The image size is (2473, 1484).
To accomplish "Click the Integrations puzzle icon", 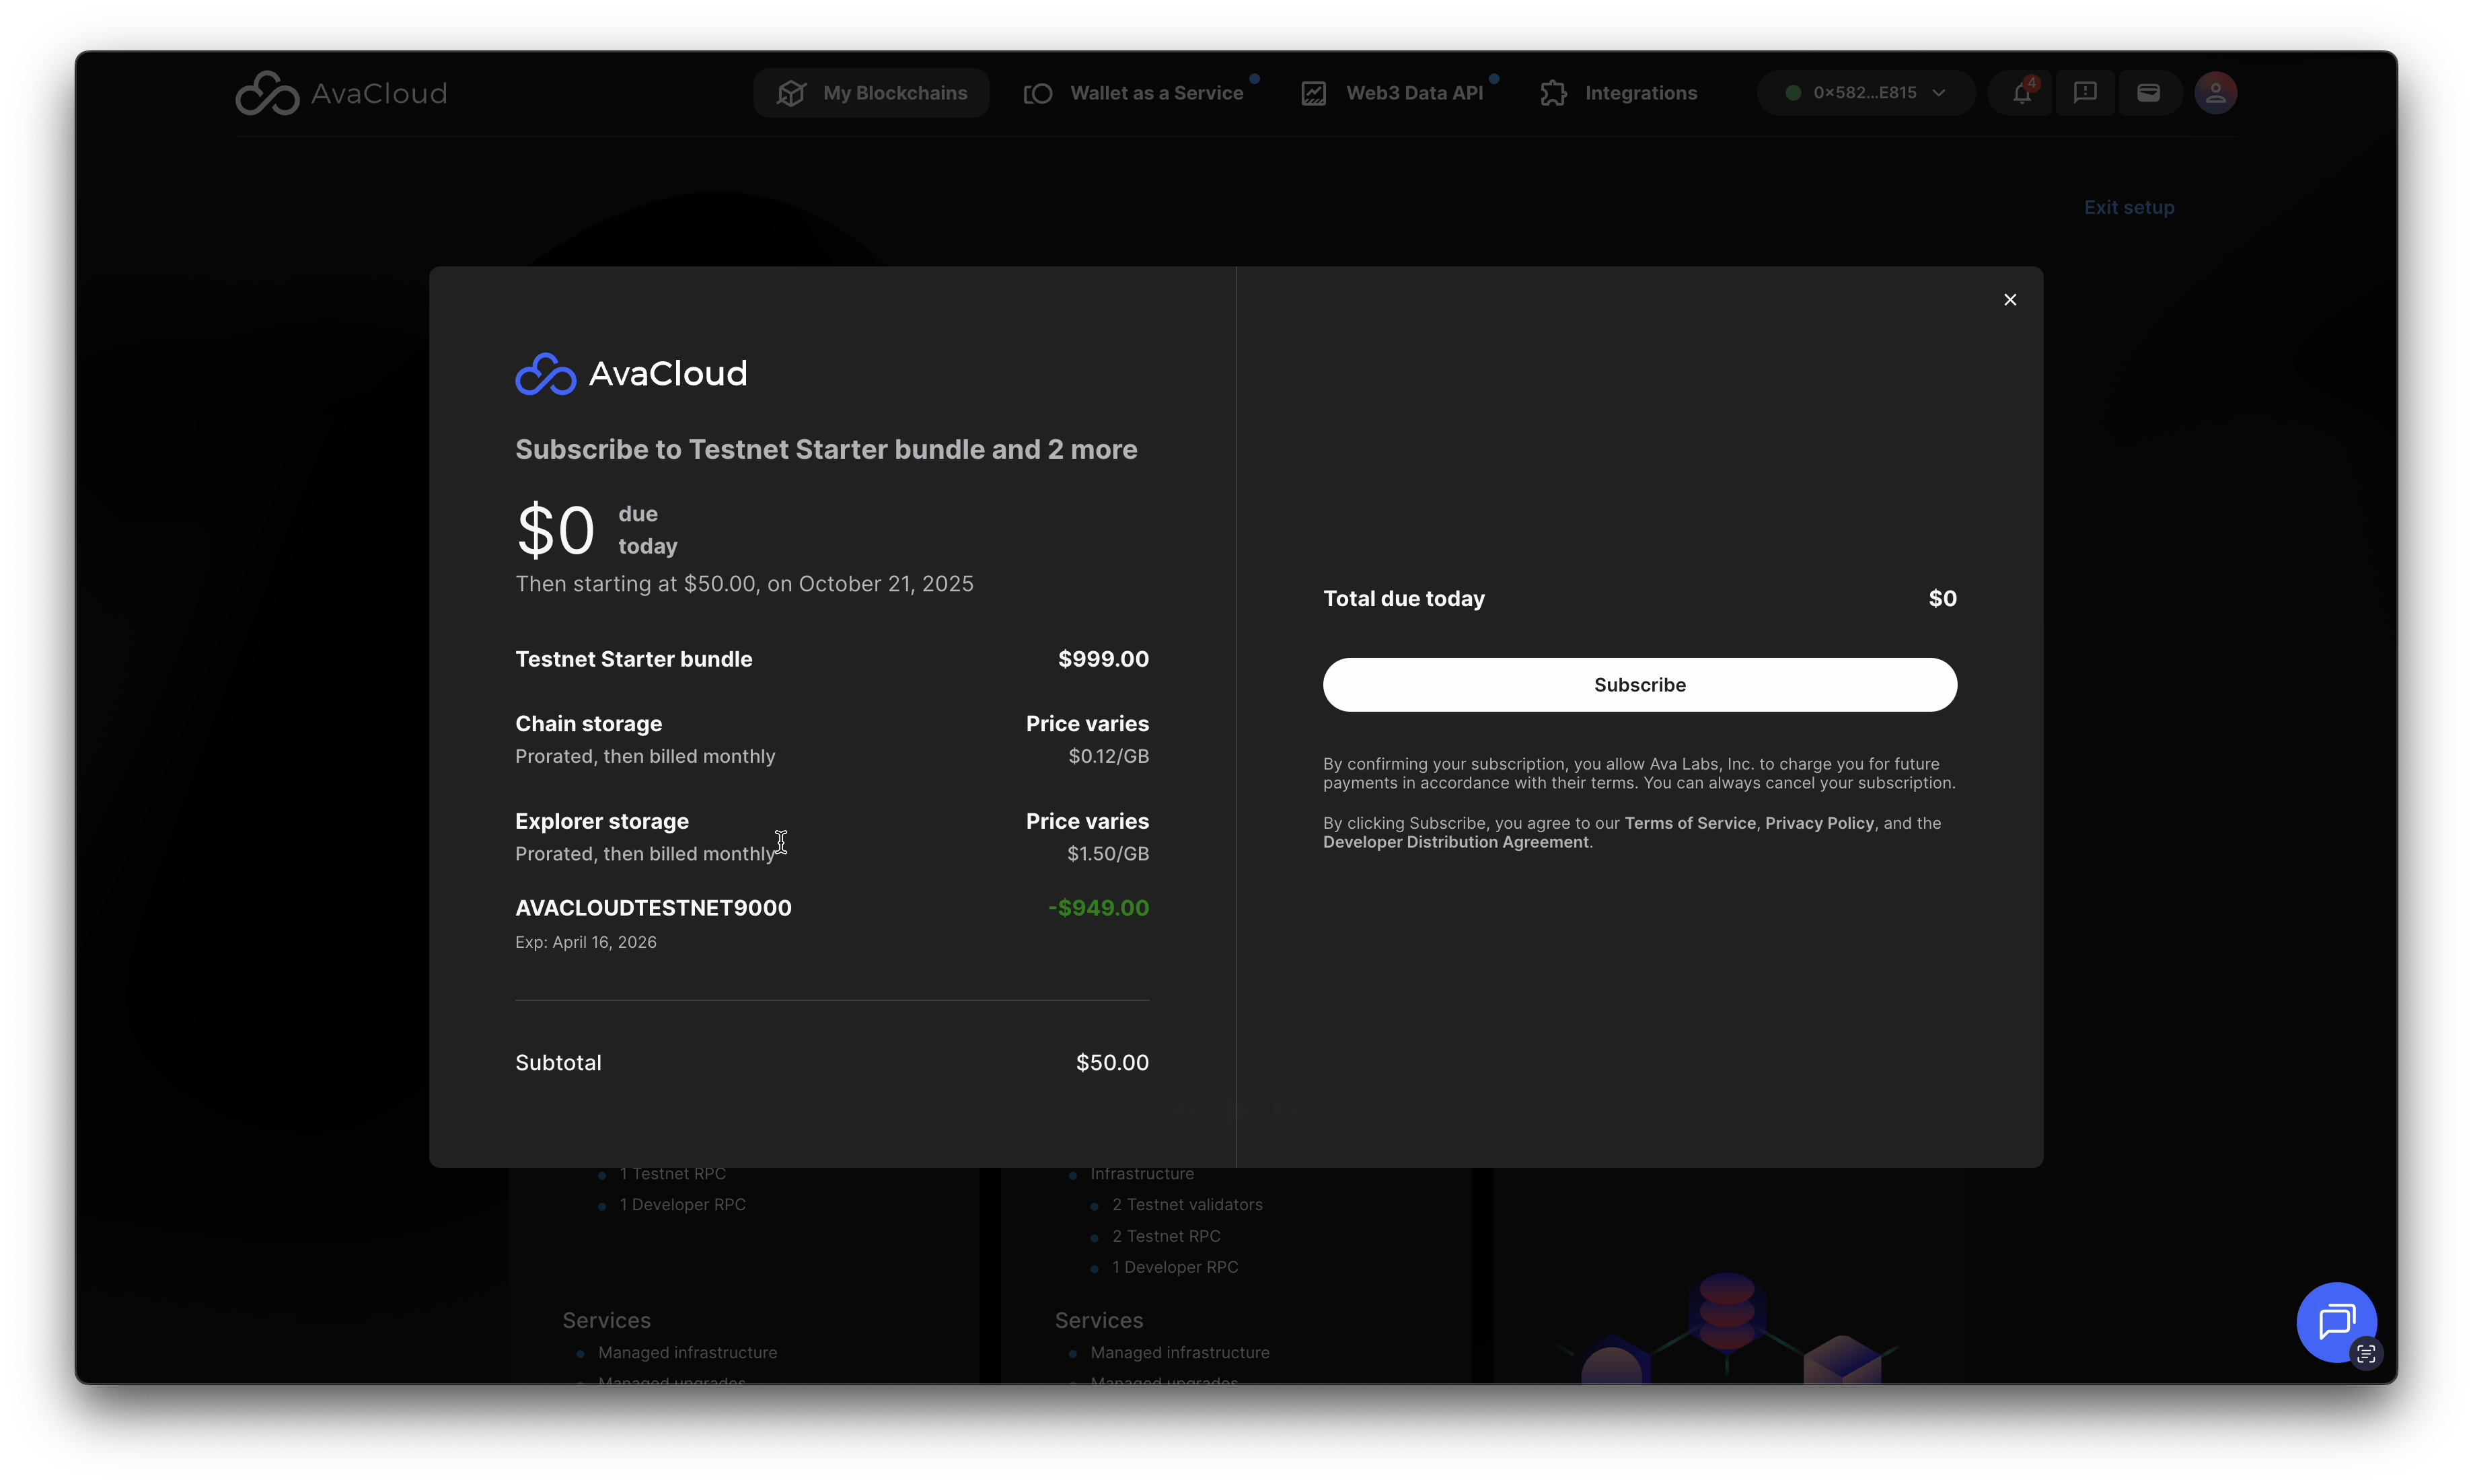I will pos(1554,93).
